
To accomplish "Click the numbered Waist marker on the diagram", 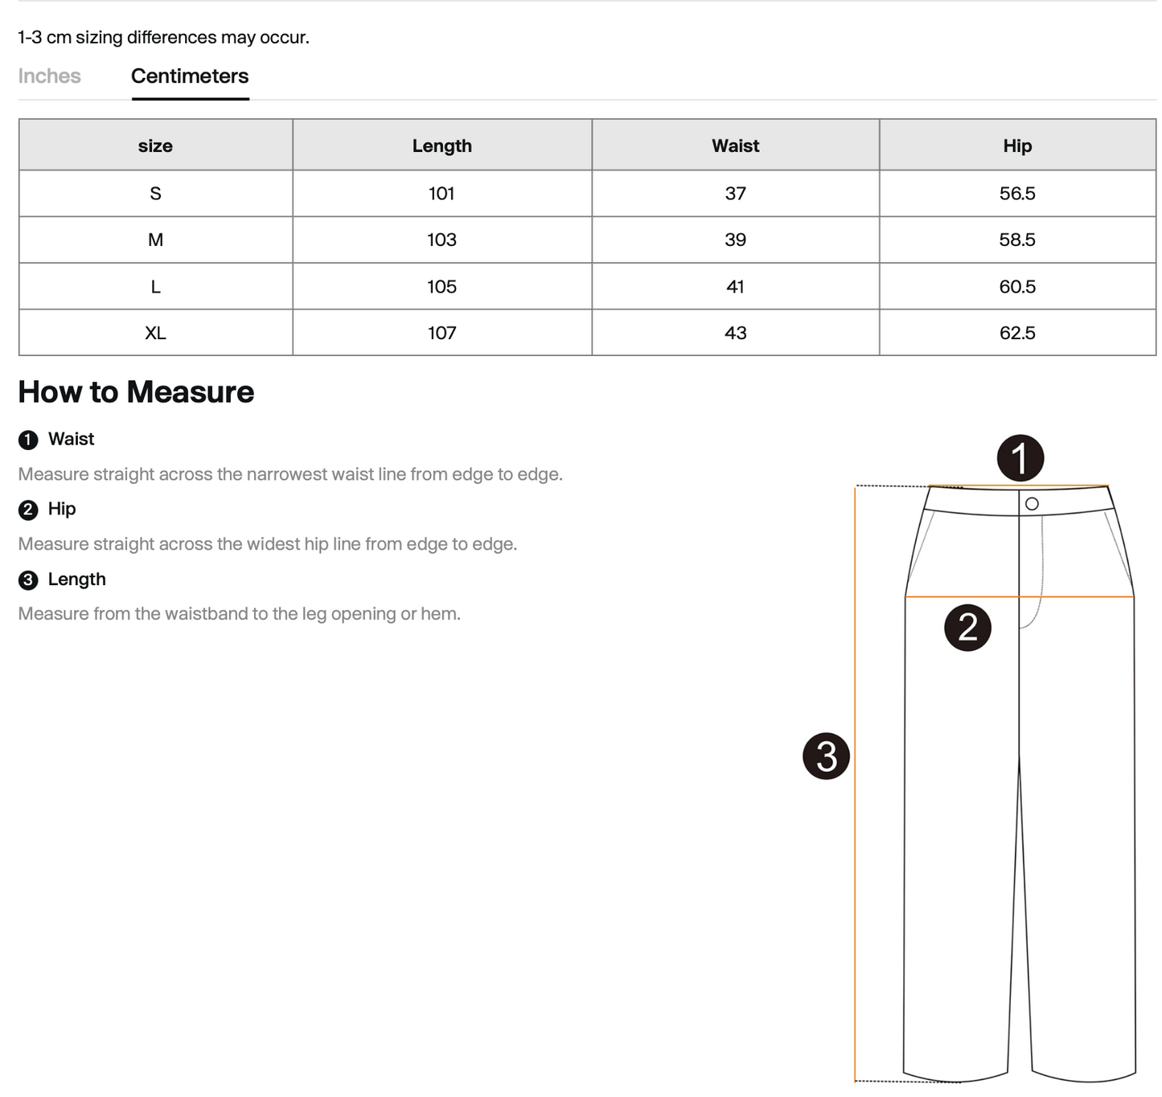I will point(1021,458).
